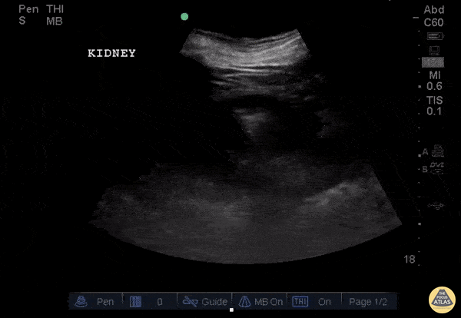Click the depth value 18
Image resolution: width=461 pixels, height=318 pixels.
pyautogui.click(x=410, y=259)
